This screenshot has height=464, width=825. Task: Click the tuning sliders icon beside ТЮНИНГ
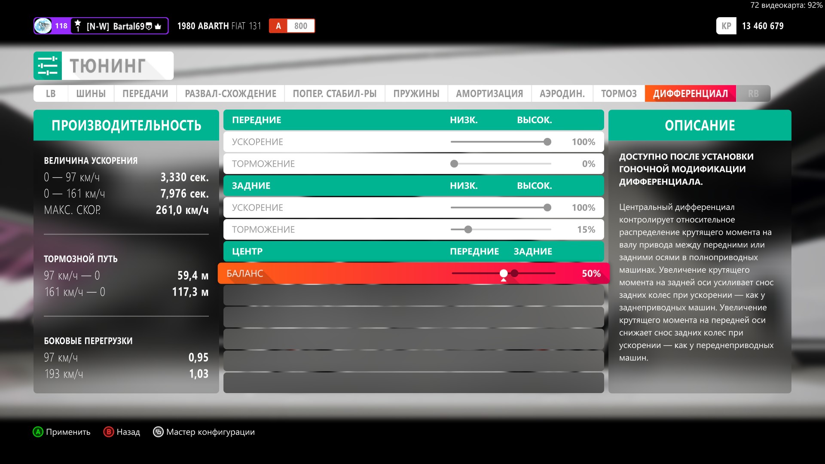coord(48,66)
